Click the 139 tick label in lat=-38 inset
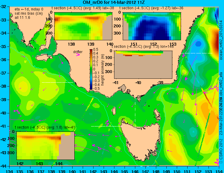 click(x=91, y=44)
